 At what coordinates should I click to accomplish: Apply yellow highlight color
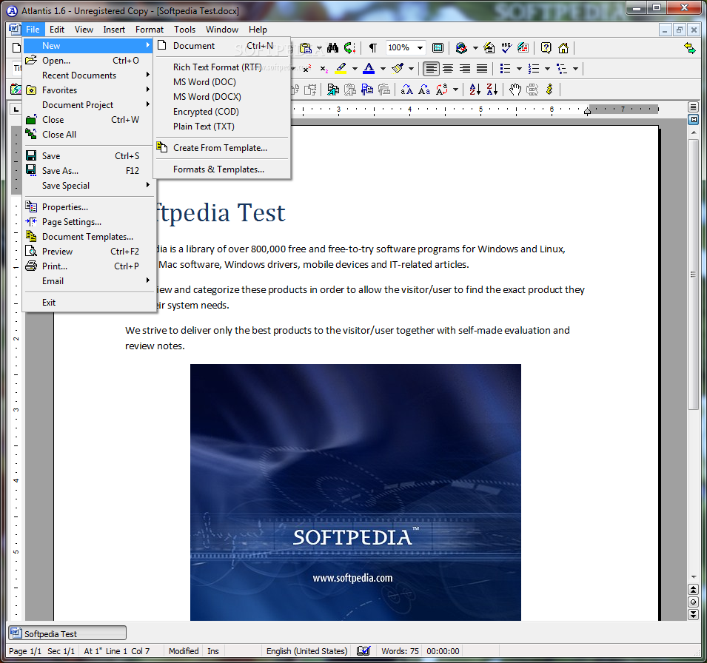point(341,69)
